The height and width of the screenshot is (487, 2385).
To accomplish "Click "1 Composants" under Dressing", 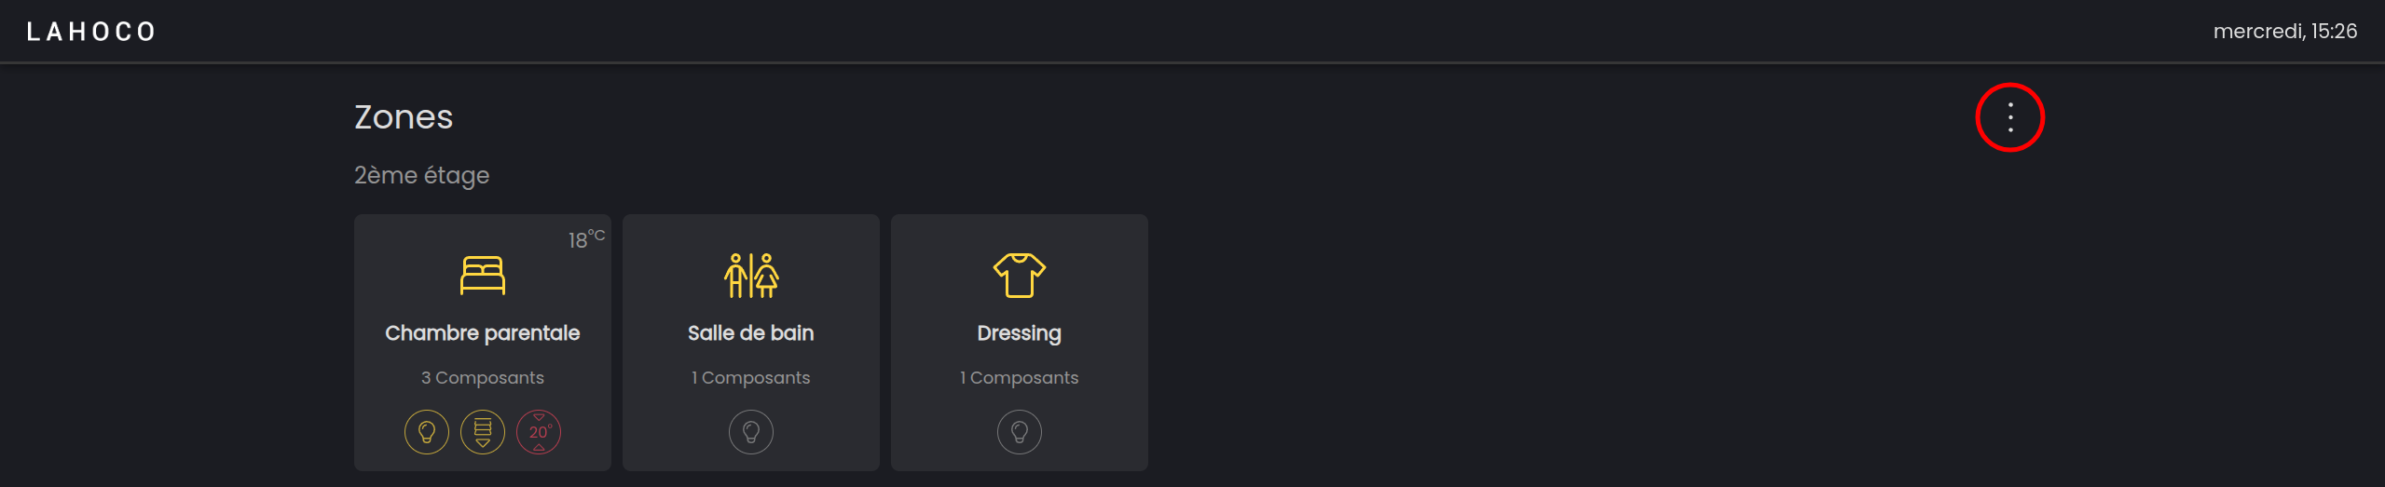I will point(1019,378).
